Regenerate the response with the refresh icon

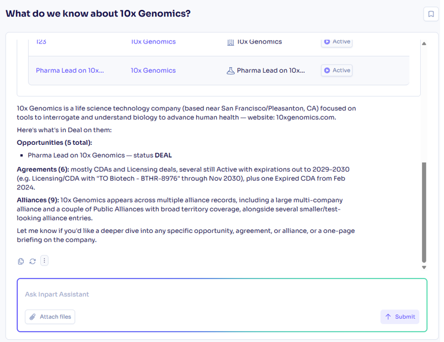(33, 261)
